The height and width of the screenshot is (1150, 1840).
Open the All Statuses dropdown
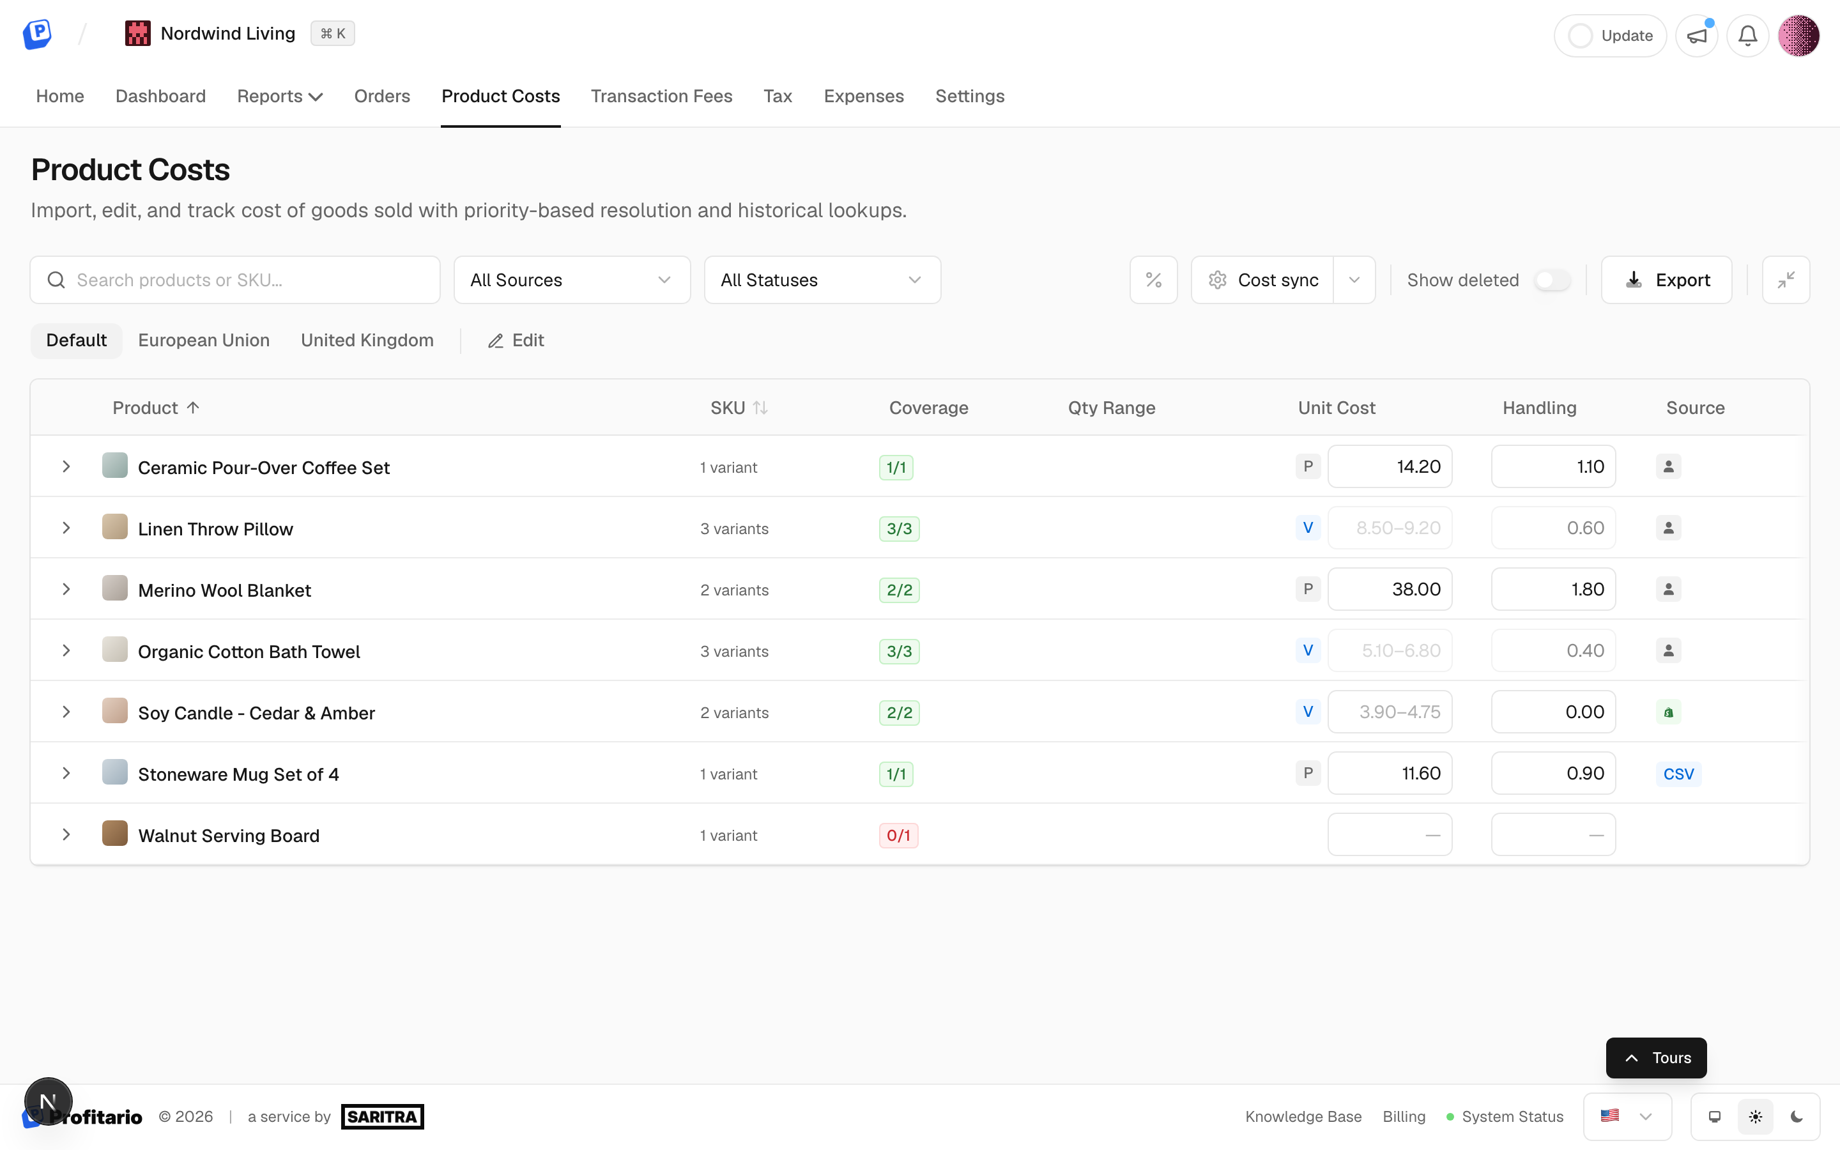tap(822, 280)
